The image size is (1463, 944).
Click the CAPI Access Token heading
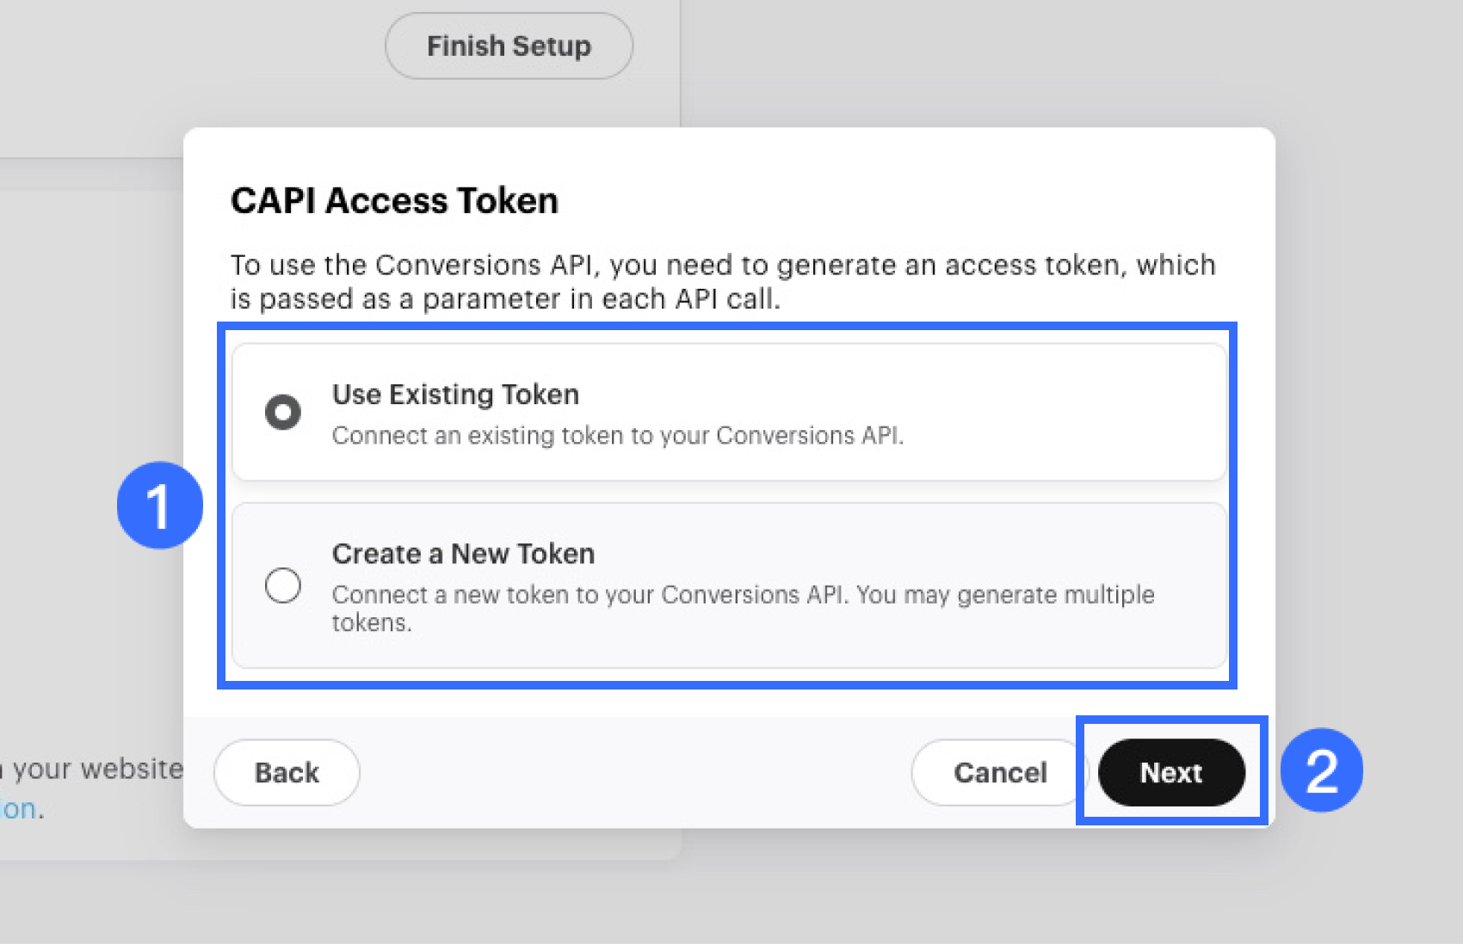pos(394,201)
